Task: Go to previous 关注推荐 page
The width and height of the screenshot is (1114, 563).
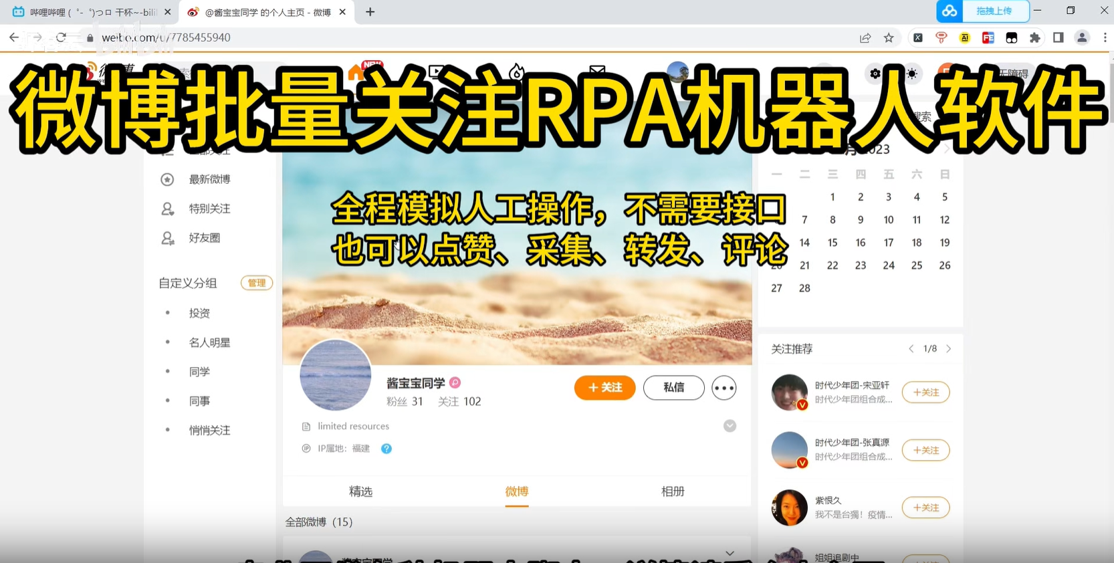Action: [911, 349]
